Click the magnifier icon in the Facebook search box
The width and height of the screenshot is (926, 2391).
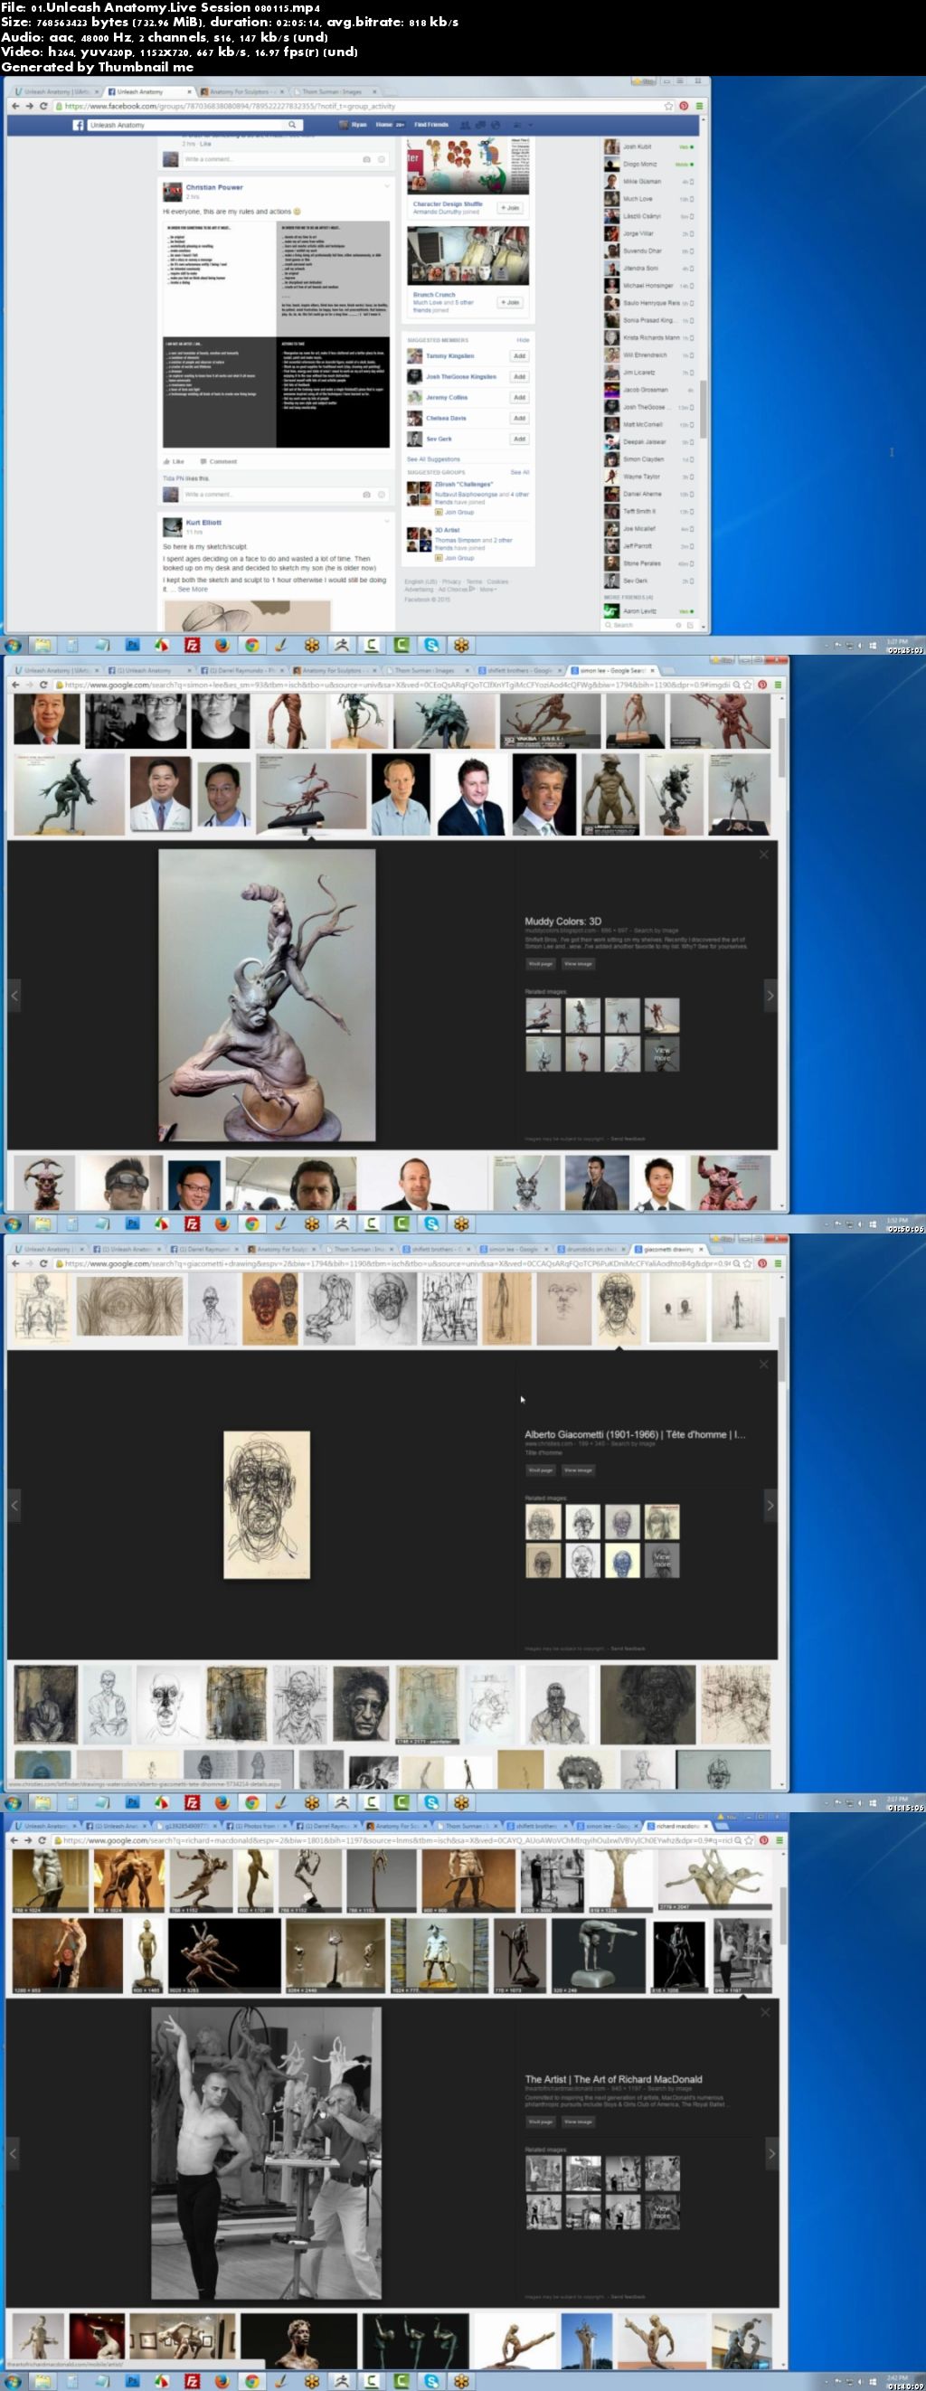291,125
